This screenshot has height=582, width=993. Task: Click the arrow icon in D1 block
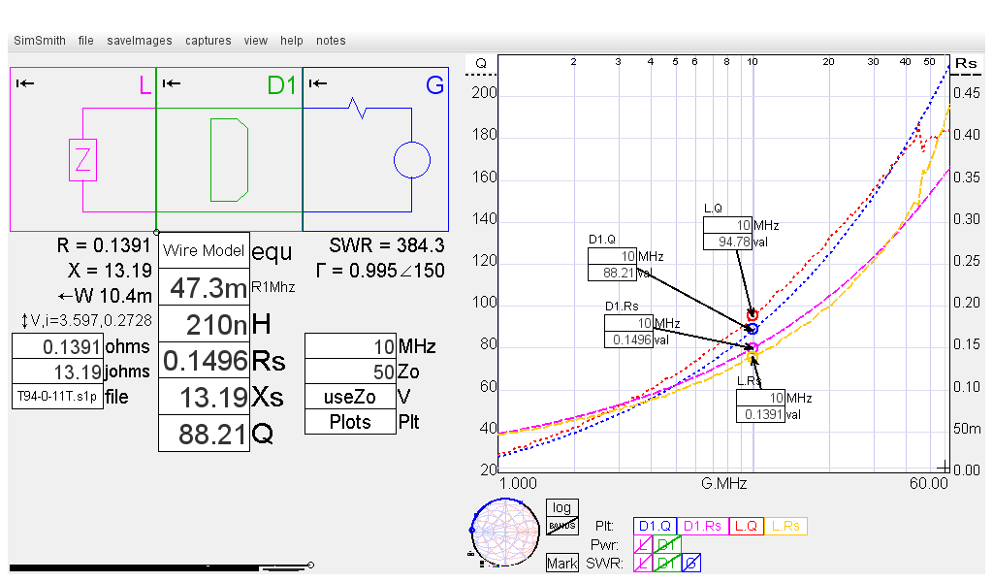172,83
